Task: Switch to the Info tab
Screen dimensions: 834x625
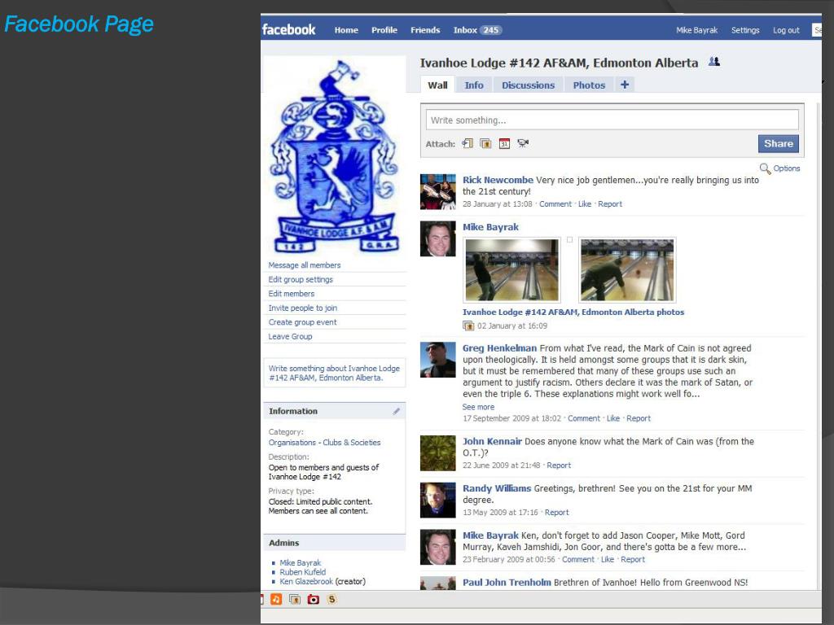Action: 474,85
